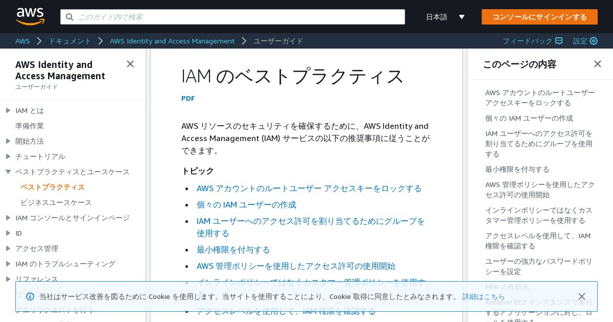Close the このページの内容 panel
Screen dimensions: 613x322
click(598, 64)
